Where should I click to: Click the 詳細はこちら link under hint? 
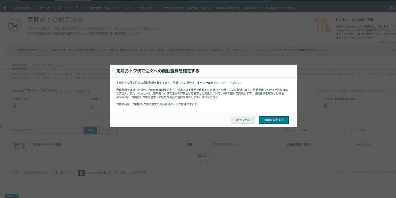point(387,42)
